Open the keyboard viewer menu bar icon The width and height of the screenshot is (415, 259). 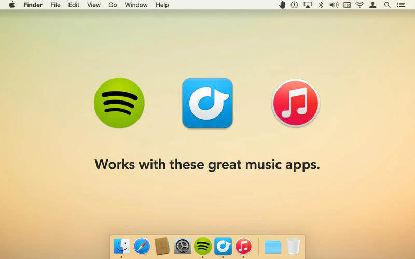point(347,5)
